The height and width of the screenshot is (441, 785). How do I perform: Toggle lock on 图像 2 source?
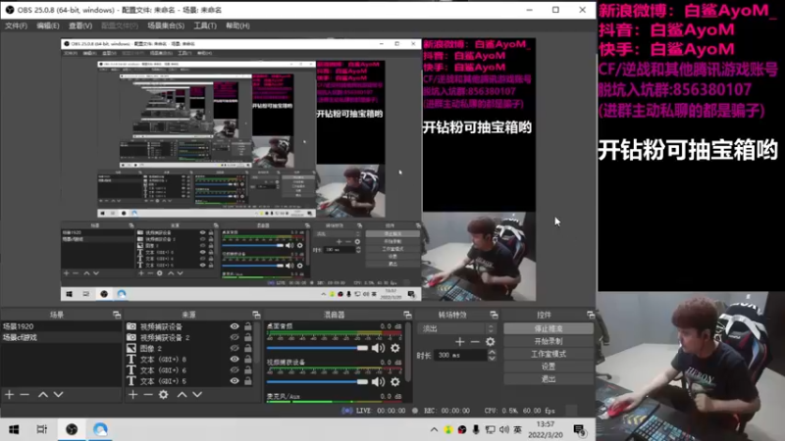coord(248,349)
